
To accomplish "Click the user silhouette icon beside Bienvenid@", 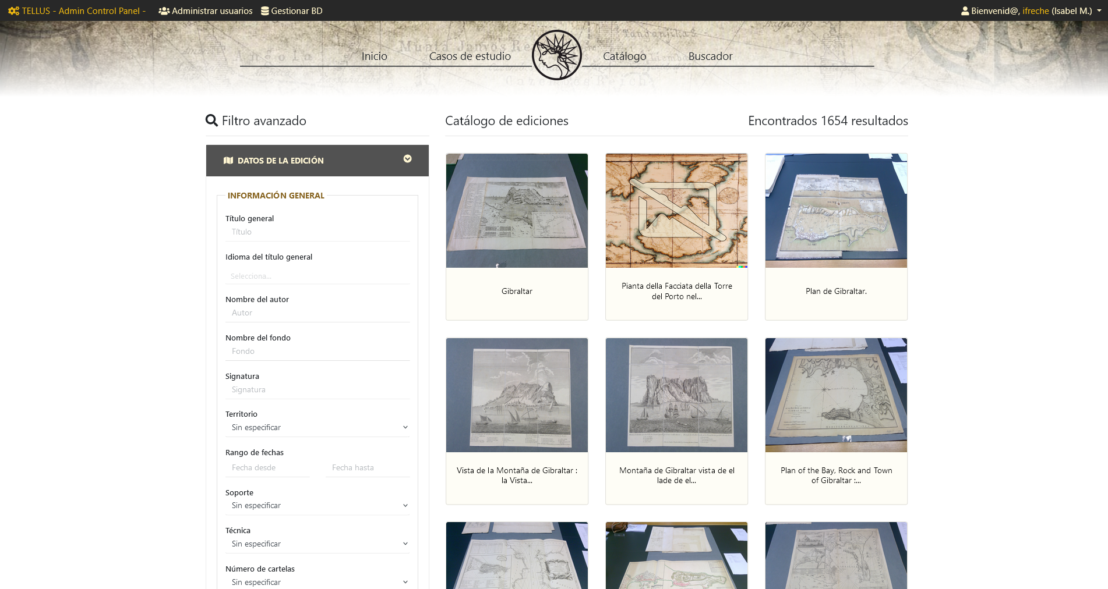I will 966,10.
